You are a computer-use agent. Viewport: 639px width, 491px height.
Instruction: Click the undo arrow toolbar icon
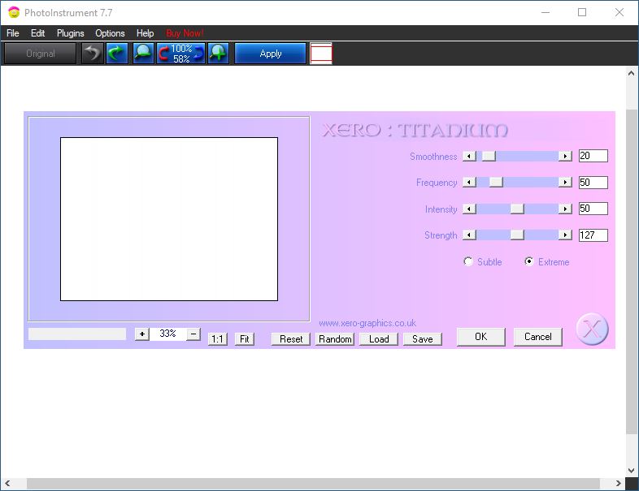click(x=93, y=54)
